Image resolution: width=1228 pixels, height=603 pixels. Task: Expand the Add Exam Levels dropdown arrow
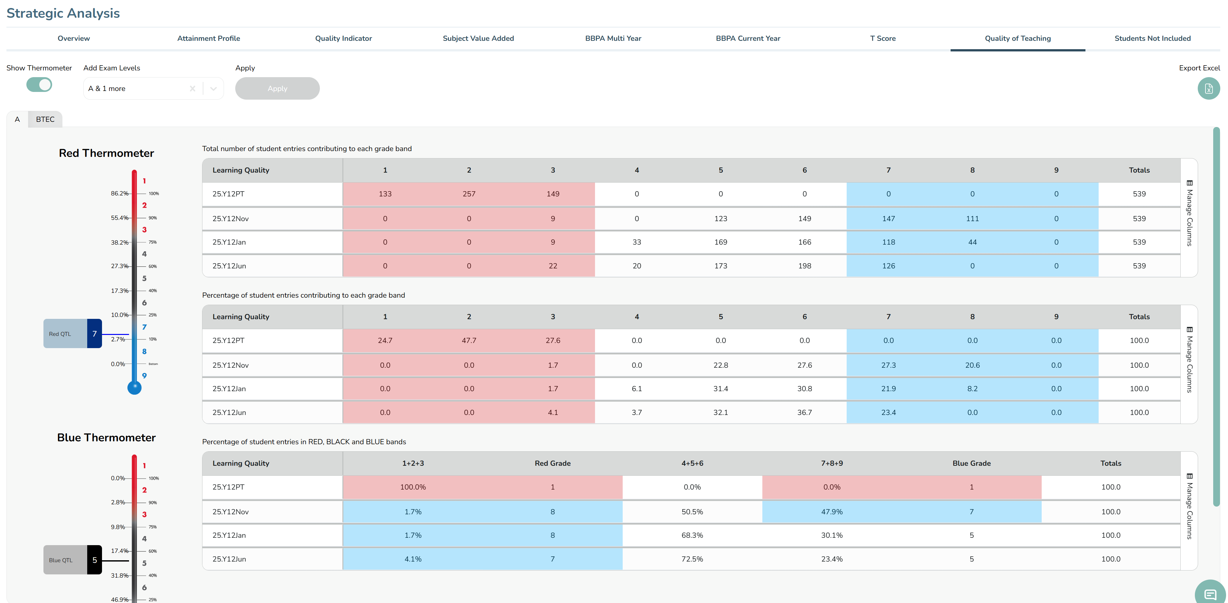pyautogui.click(x=214, y=89)
